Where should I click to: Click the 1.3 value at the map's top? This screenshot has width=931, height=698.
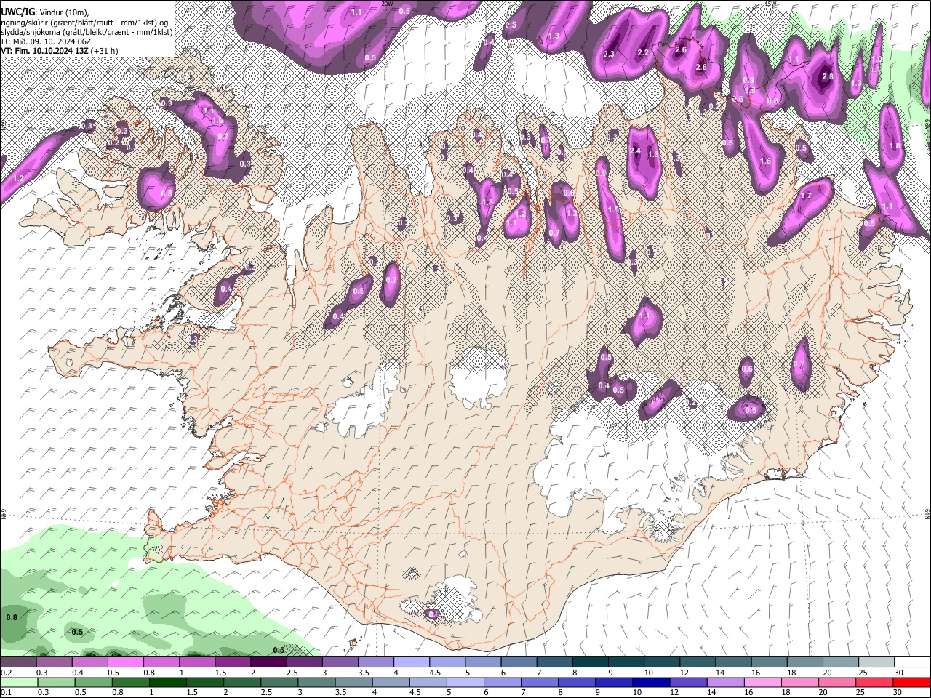point(554,36)
